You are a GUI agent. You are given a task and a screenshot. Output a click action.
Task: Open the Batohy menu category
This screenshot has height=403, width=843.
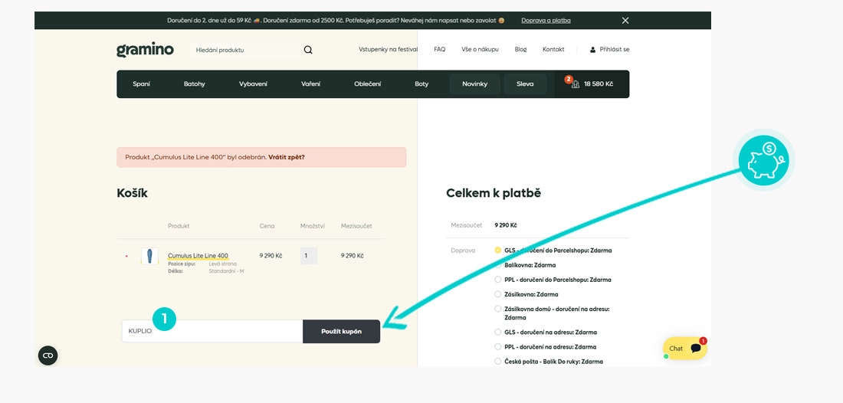(x=194, y=84)
